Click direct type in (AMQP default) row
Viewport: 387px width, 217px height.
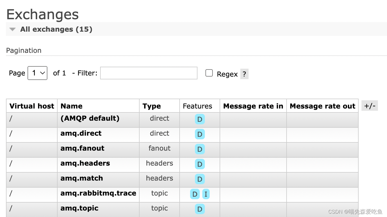(159, 118)
